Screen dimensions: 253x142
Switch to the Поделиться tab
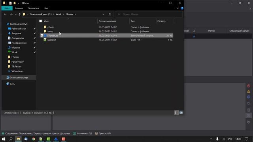point(34,8)
